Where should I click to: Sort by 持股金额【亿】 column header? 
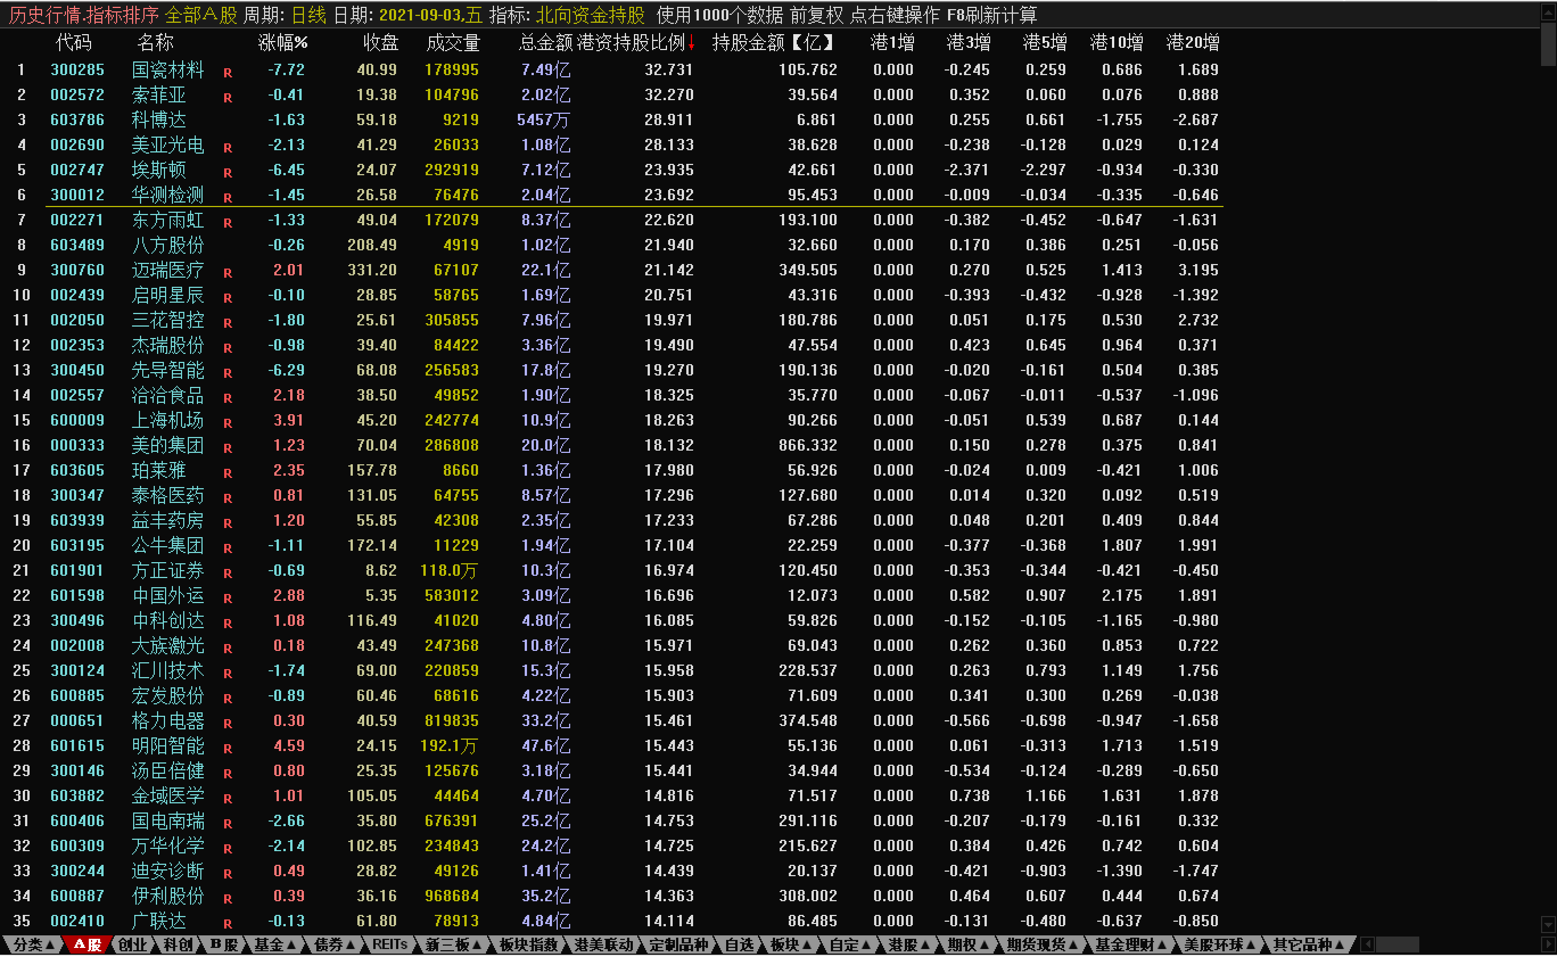pos(773,43)
